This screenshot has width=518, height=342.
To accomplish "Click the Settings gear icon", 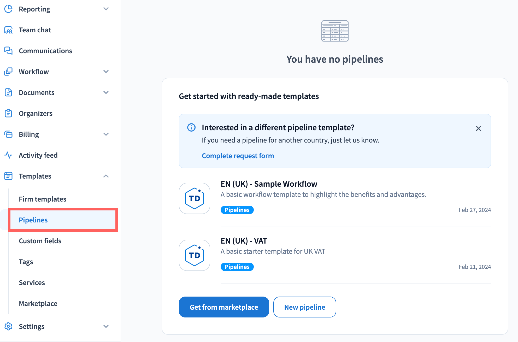I will (x=8, y=326).
